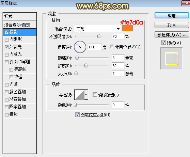This screenshot has height=157, width=190.
Task: Select the 颜色叠加 row label
Action: click(18, 92)
